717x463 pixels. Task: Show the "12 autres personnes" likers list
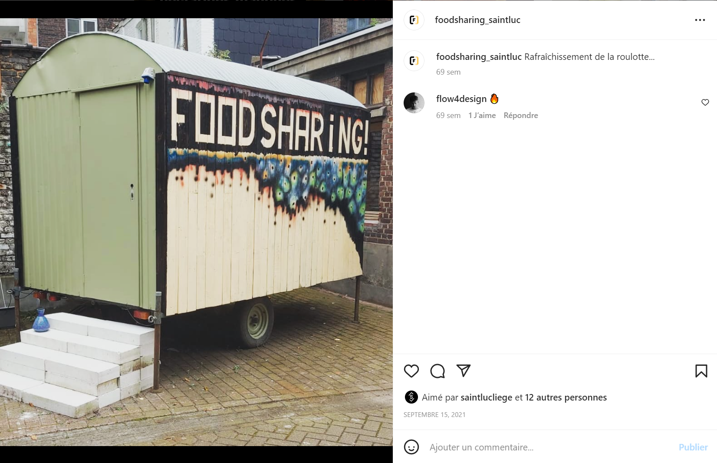coord(566,397)
